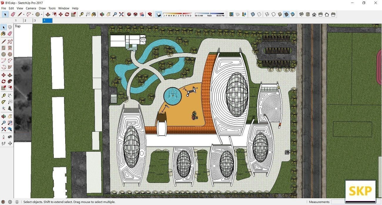Switch to scene tab 2
382x205 pixels.
pyautogui.click(x=28, y=21)
